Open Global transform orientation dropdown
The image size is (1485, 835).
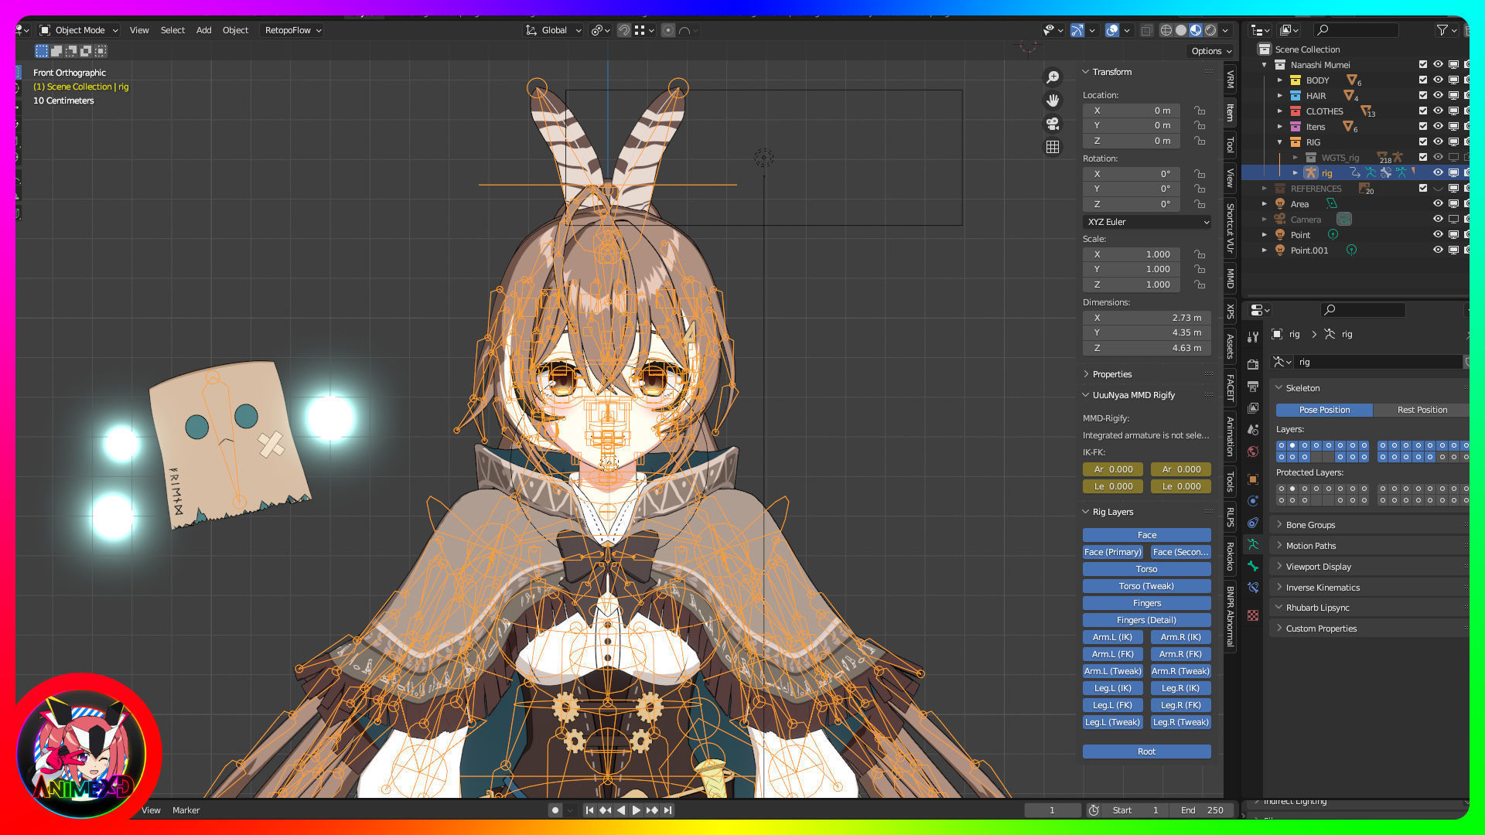pyautogui.click(x=554, y=30)
